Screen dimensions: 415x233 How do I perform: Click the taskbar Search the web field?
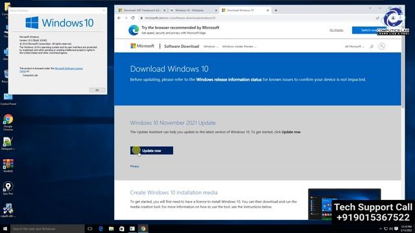coord(47,228)
